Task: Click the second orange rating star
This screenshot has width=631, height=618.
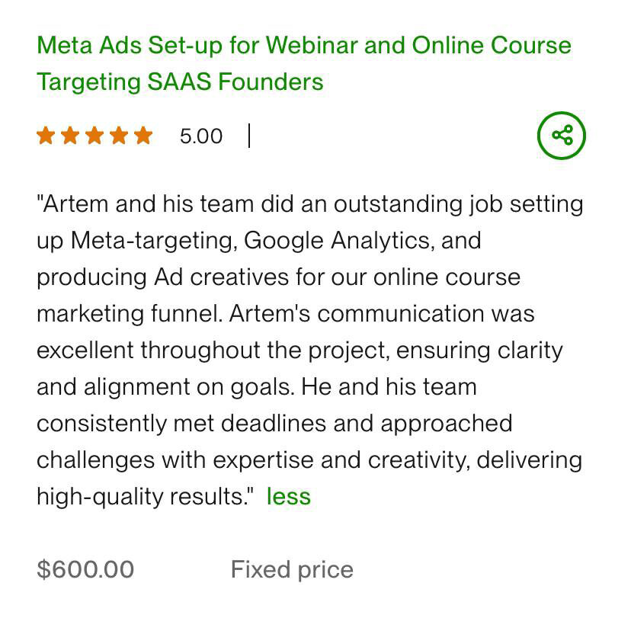Action: 70,136
